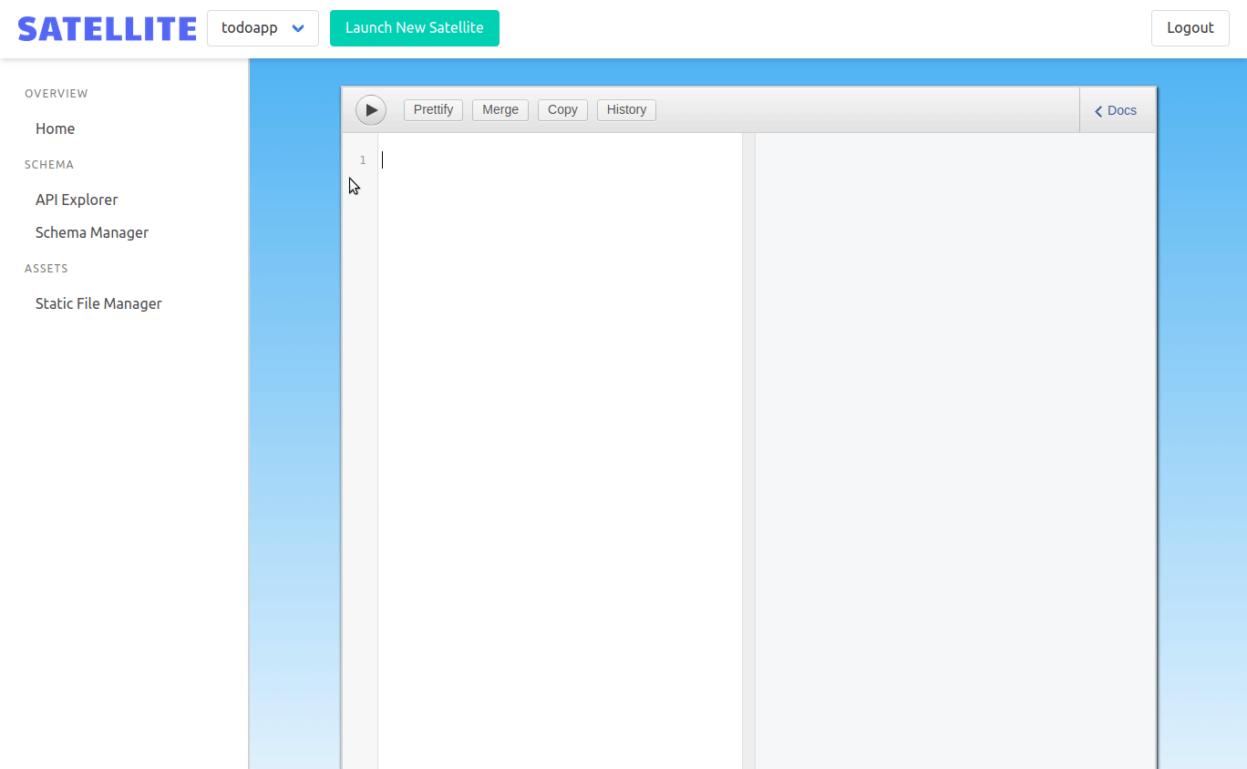The width and height of the screenshot is (1247, 769).
Task: Click the empty results pane
Action: point(955,451)
